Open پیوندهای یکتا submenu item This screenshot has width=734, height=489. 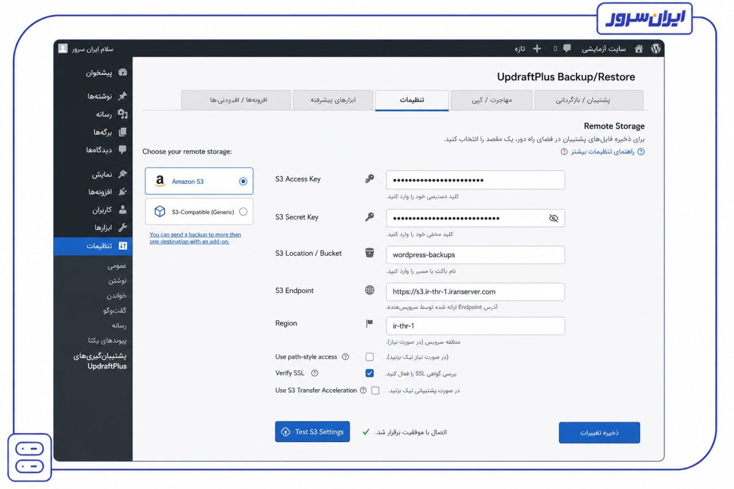click(x=107, y=341)
